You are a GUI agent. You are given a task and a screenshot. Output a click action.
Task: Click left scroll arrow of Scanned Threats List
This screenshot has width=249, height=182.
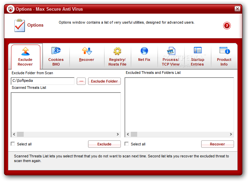coord(14,134)
